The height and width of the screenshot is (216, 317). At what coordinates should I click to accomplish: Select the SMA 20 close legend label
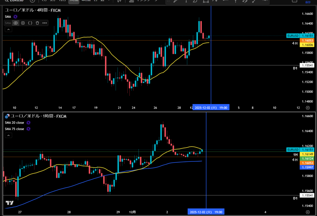[14, 123]
